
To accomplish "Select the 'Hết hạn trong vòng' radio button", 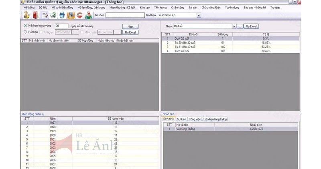I will point(26,26).
